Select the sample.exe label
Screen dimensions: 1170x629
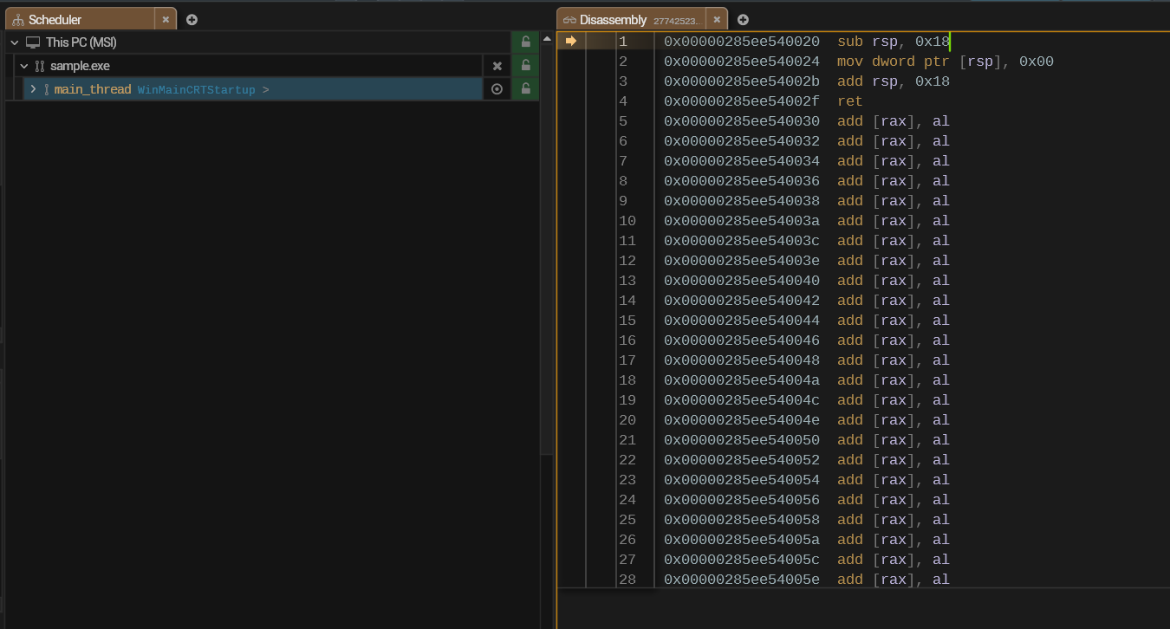(x=80, y=66)
